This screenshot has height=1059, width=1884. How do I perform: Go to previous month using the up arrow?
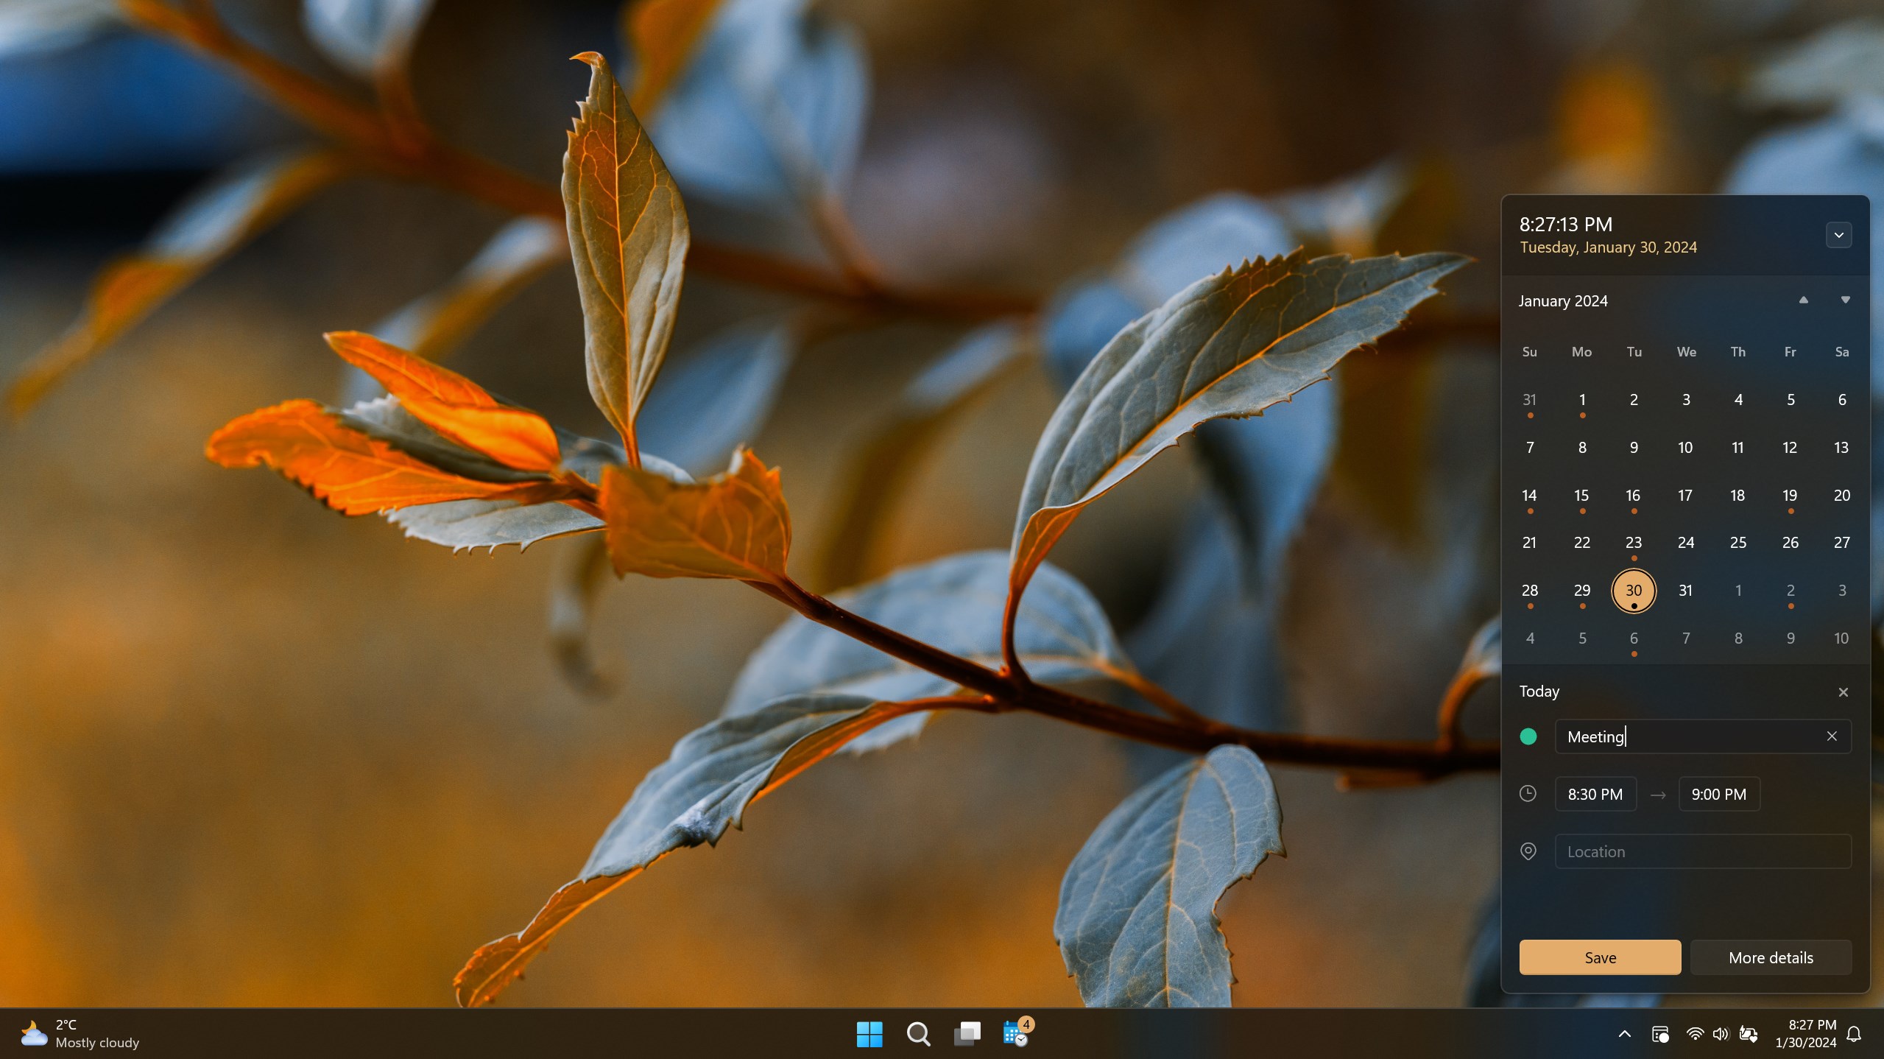(x=1802, y=300)
